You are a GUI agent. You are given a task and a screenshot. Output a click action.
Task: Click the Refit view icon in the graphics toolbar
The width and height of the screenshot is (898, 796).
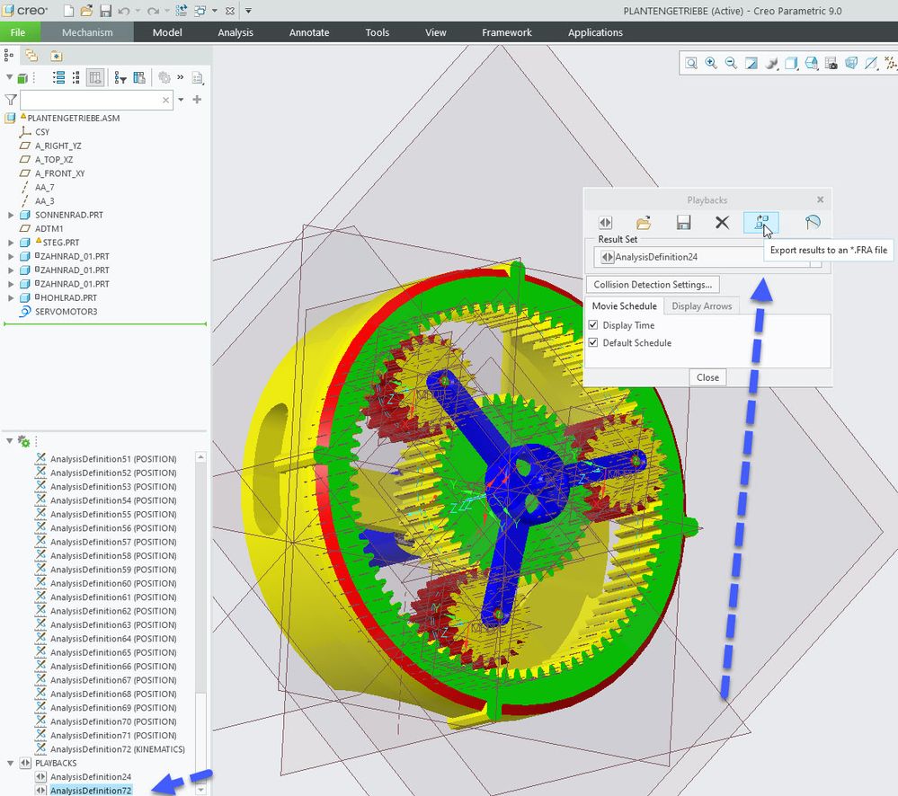[691, 63]
